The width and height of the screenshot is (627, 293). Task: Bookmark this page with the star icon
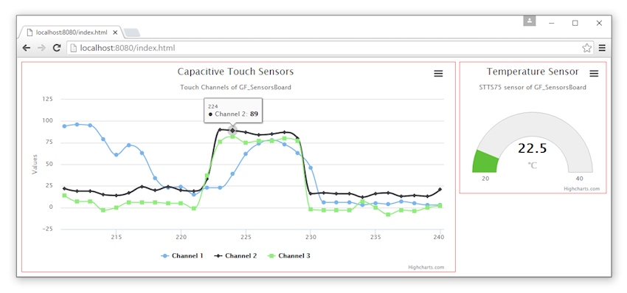586,48
